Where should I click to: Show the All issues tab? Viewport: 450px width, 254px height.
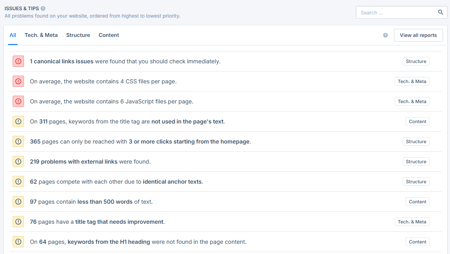pyautogui.click(x=13, y=35)
